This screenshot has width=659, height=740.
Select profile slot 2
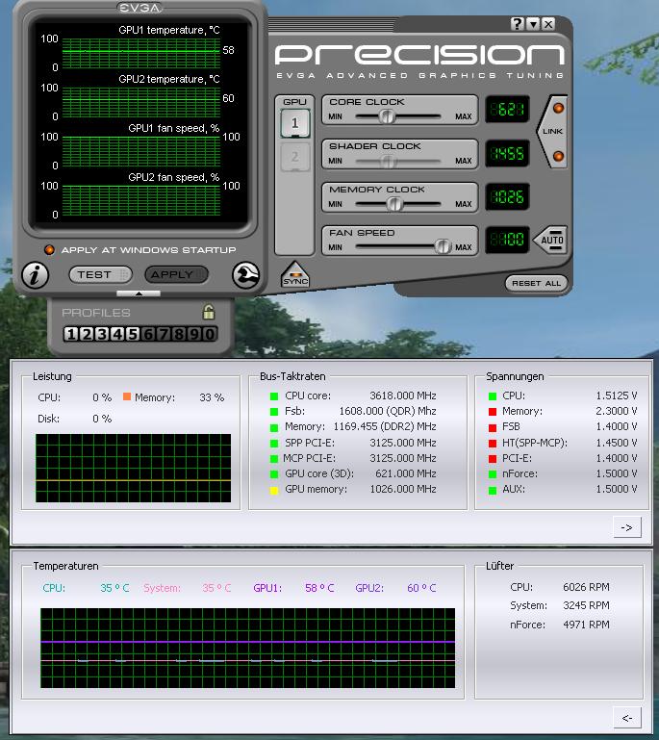coord(87,334)
